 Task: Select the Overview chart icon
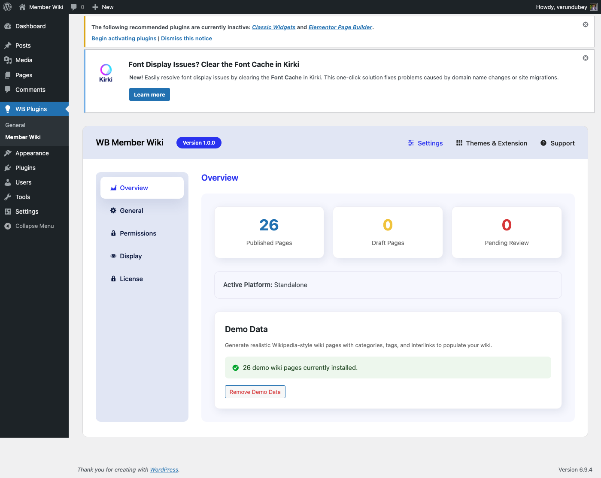point(113,188)
